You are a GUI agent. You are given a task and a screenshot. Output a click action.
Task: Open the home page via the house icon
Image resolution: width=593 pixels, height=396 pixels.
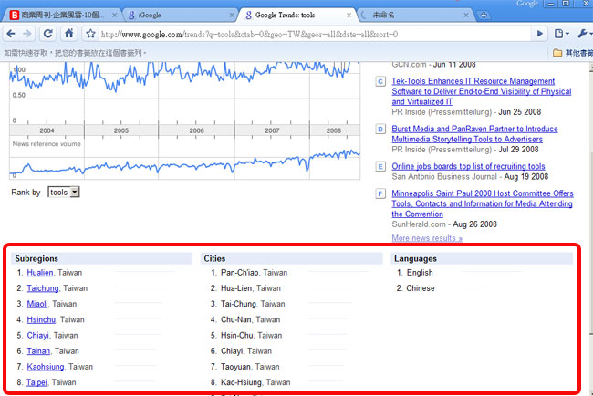coord(68,34)
